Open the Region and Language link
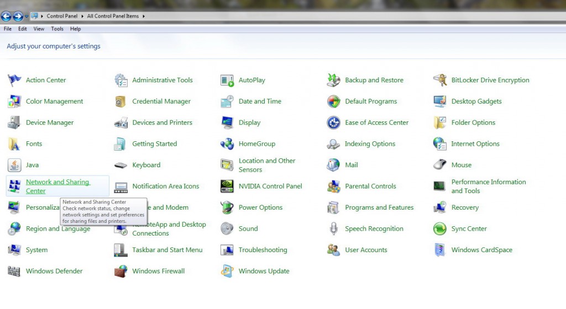This screenshot has height=309, width=566. click(x=58, y=228)
